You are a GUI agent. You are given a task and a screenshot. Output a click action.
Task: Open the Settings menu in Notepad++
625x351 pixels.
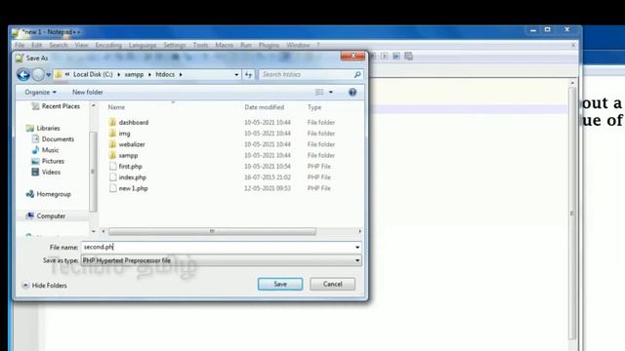click(x=175, y=45)
